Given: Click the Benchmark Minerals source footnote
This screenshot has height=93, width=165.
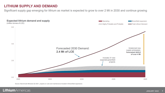Looking at the screenshot, I should pyautogui.click(x=49, y=84).
